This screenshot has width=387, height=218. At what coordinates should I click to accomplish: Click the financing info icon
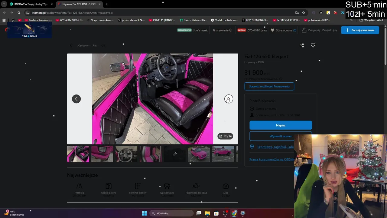pos(281,79)
